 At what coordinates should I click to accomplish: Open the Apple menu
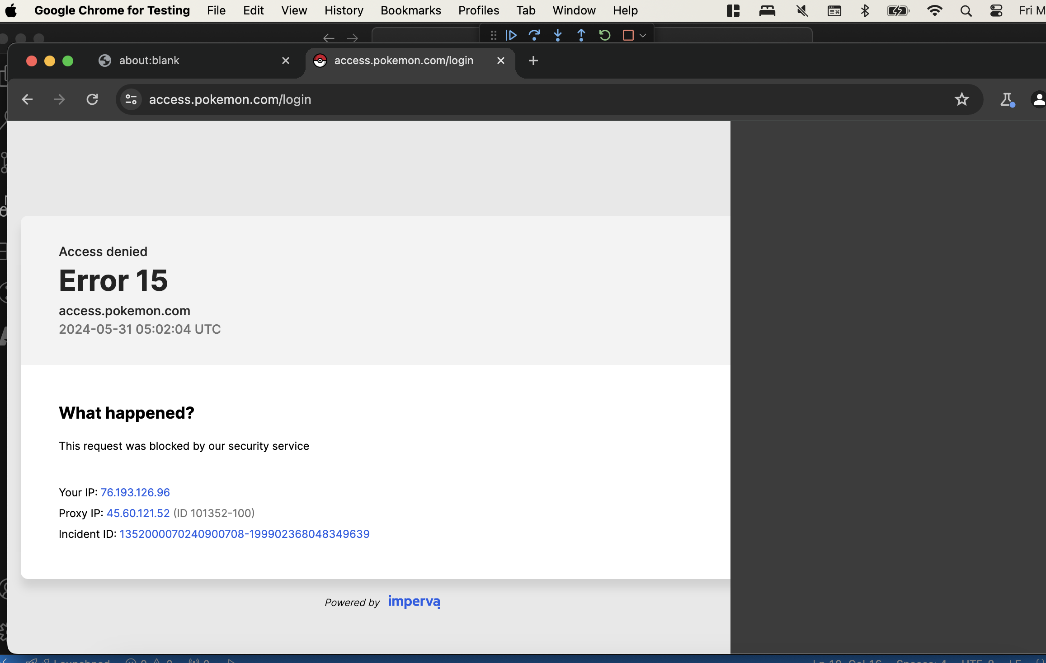click(x=11, y=10)
